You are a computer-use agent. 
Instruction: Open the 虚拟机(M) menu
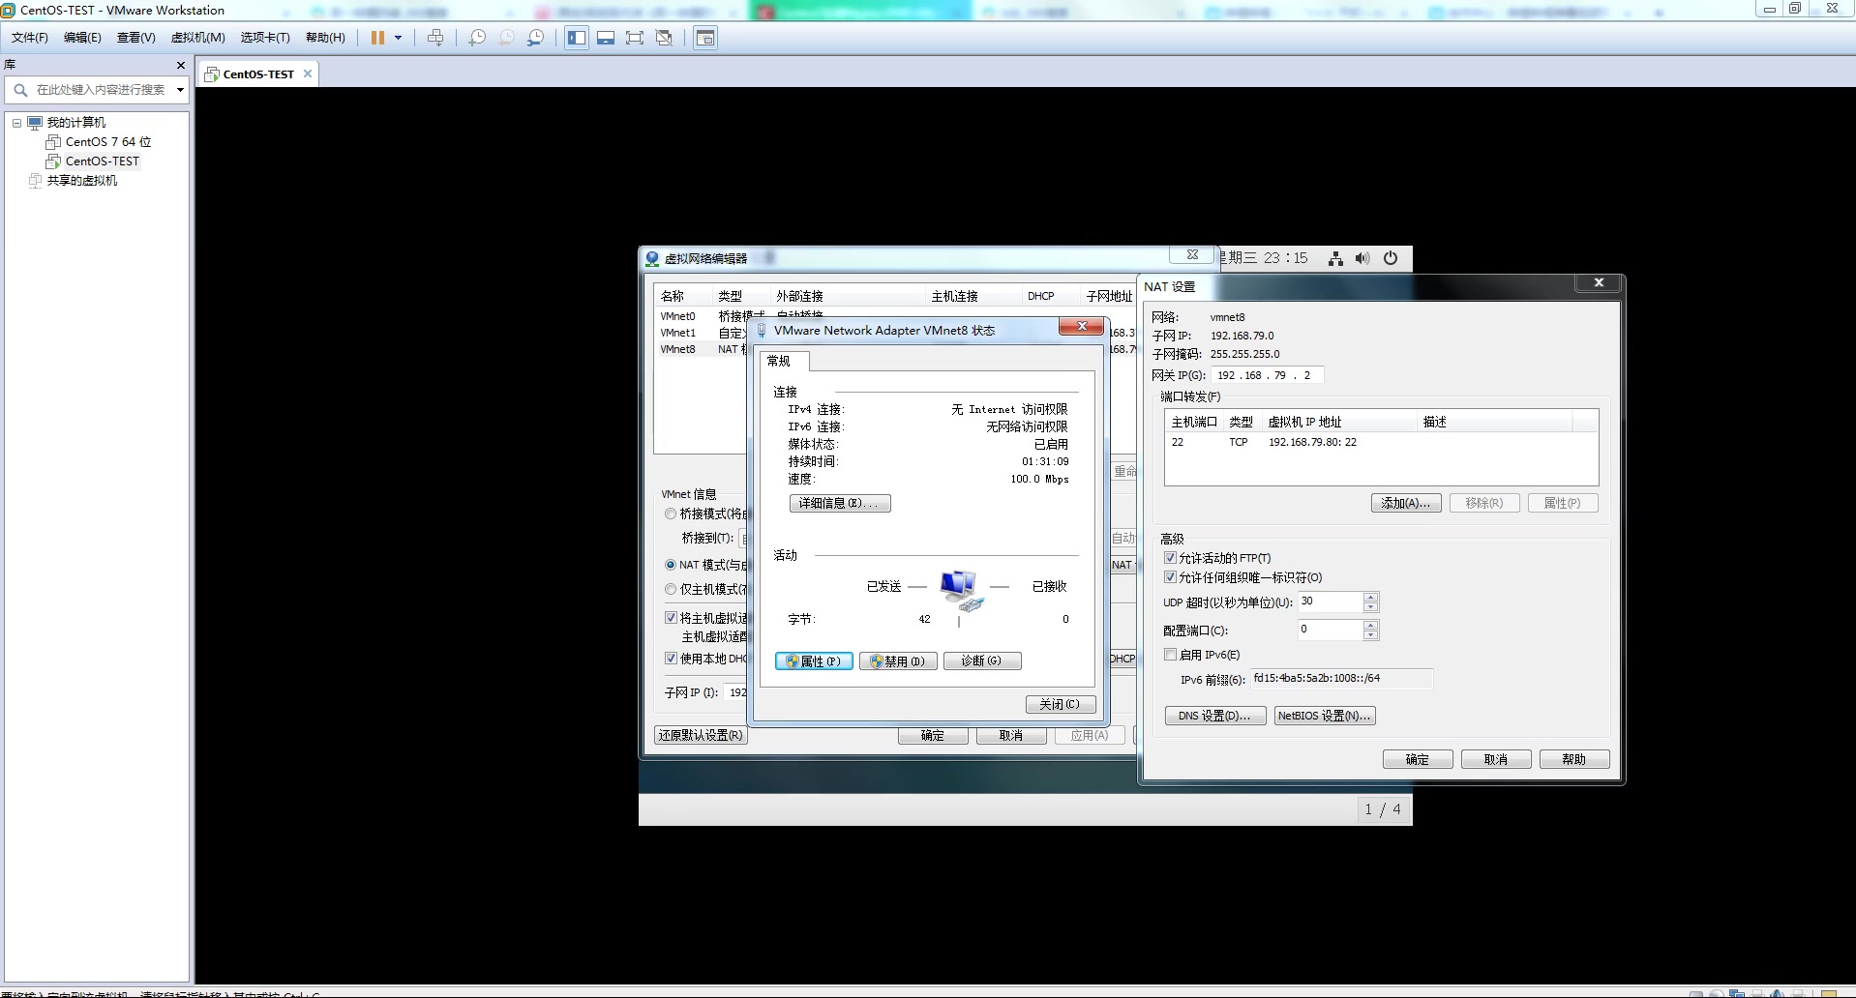[x=197, y=38]
